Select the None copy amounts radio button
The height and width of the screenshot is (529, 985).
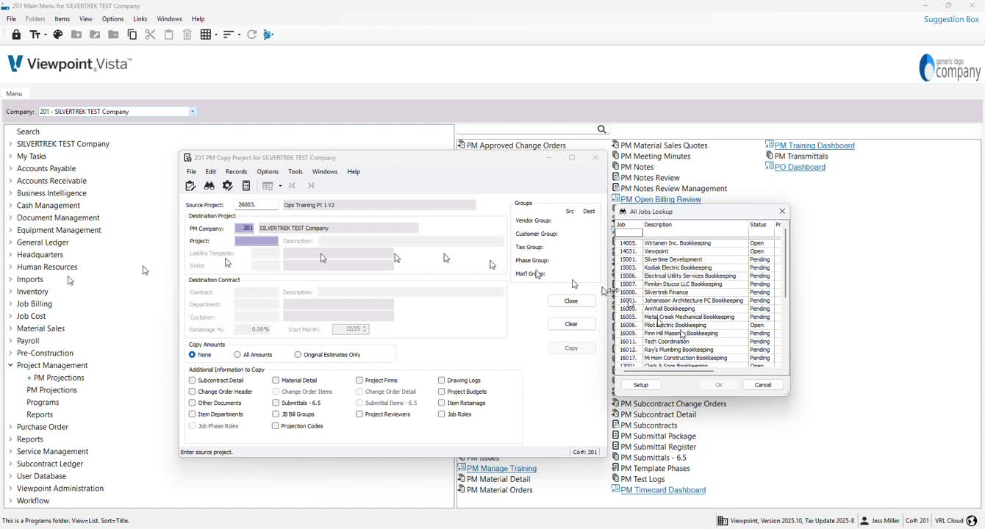point(193,355)
